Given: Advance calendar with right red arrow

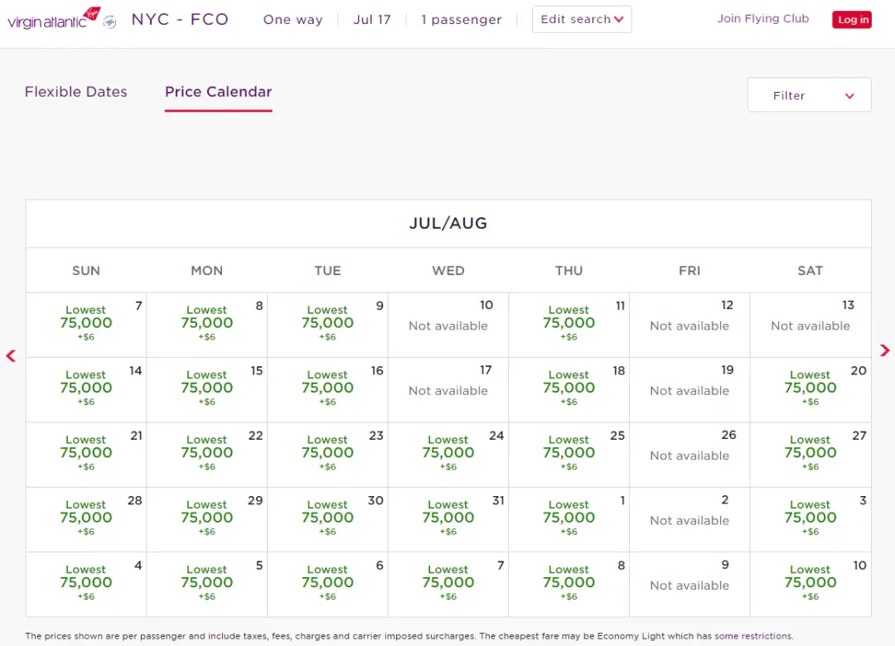Looking at the screenshot, I should (884, 350).
